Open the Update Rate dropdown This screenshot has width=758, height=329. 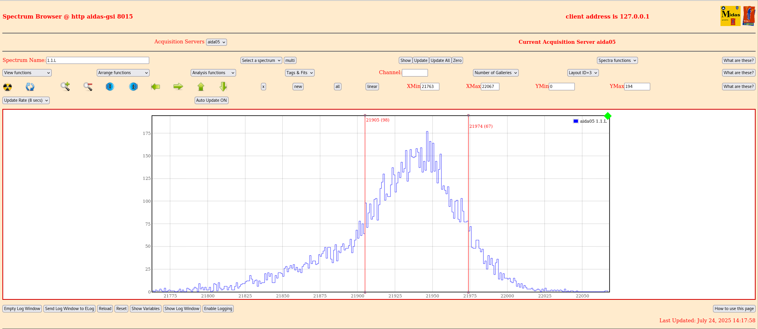26,100
